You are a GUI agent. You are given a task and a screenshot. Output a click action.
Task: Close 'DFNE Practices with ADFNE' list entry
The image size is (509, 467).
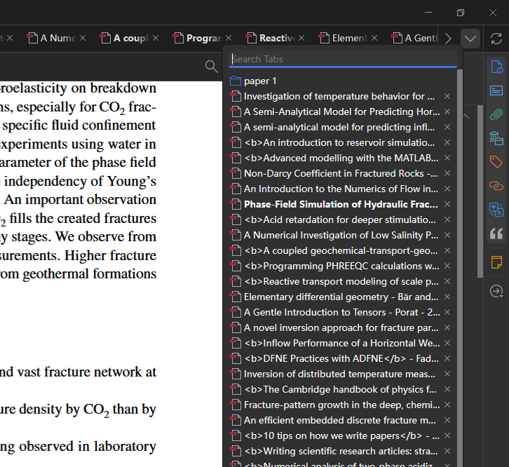447,358
